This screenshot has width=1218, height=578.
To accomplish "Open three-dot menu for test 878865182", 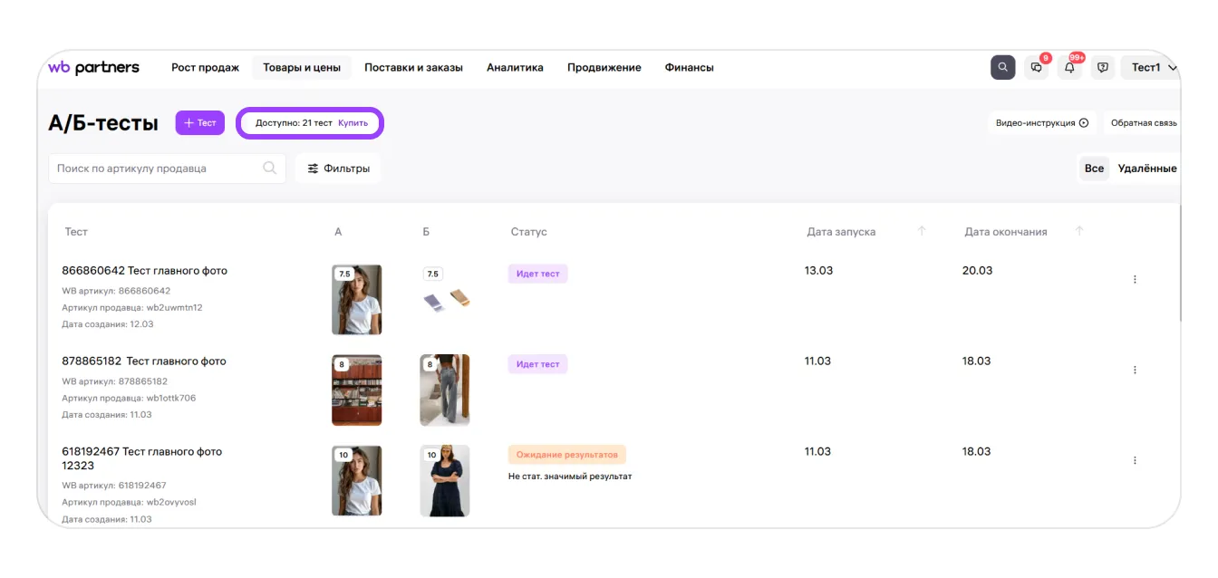I will (x=1135, y=371).
